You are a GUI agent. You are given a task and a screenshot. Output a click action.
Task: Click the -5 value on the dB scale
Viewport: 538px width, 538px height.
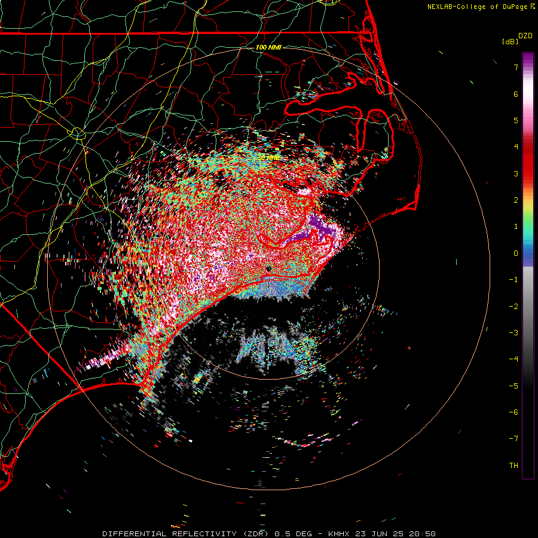point(513,386)
